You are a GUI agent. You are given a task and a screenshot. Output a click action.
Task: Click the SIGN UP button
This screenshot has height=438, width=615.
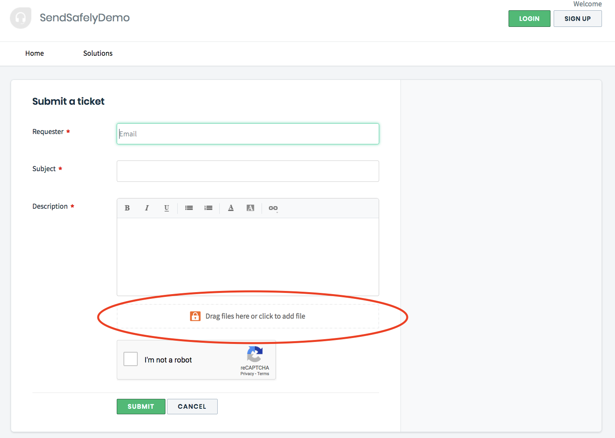pos(578,19)
